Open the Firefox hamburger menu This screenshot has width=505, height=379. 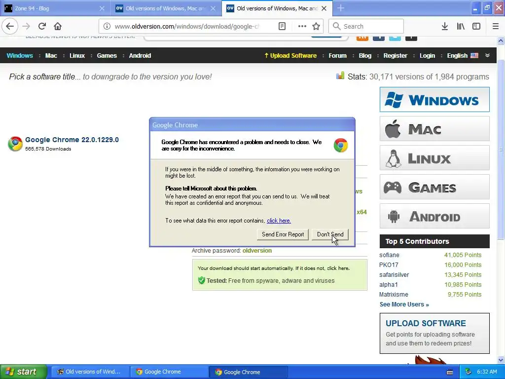pos(496,26)
